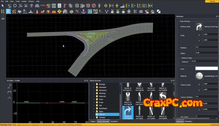Image resolution: width=219 pixels, height=126 pixels.
Task: Select the Props folder in library tree
Action: click(101, 102)
